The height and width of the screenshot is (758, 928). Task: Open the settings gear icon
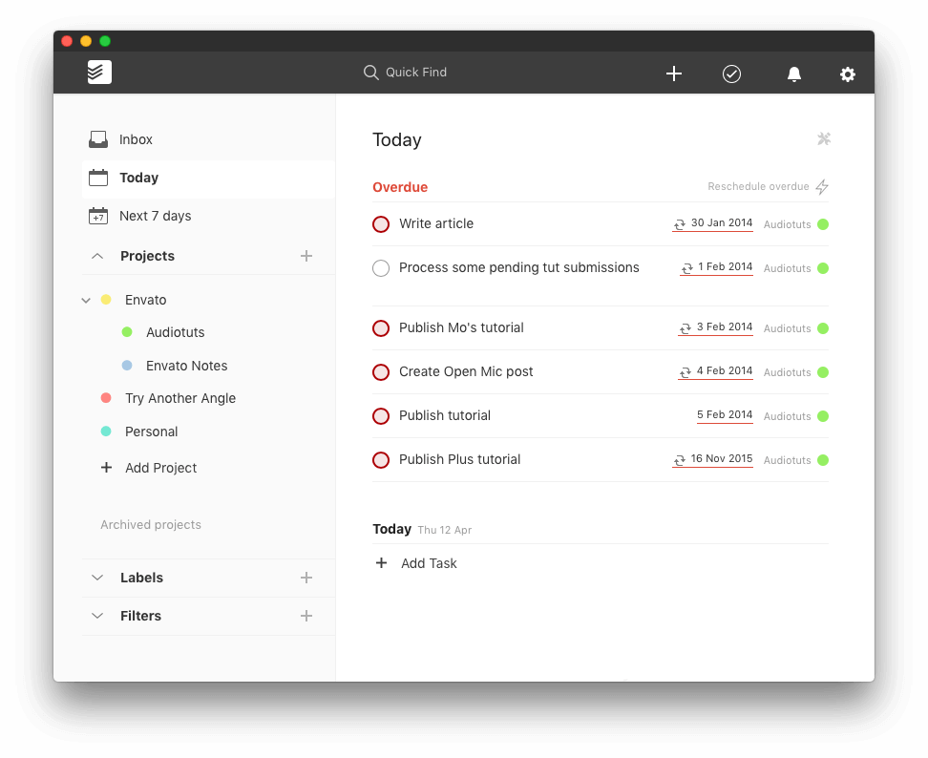click(848, 74)
